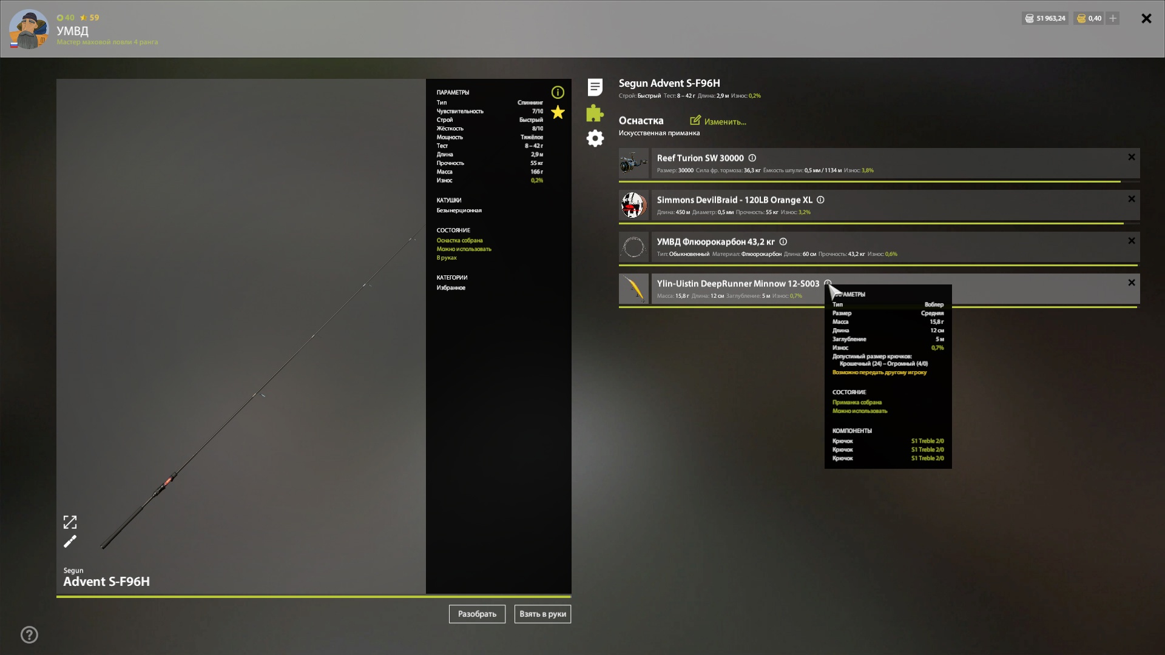Click Мастер маховой ловли 4 ранга title
Screen dimensions: 1165x655
[x=107, y=42]
